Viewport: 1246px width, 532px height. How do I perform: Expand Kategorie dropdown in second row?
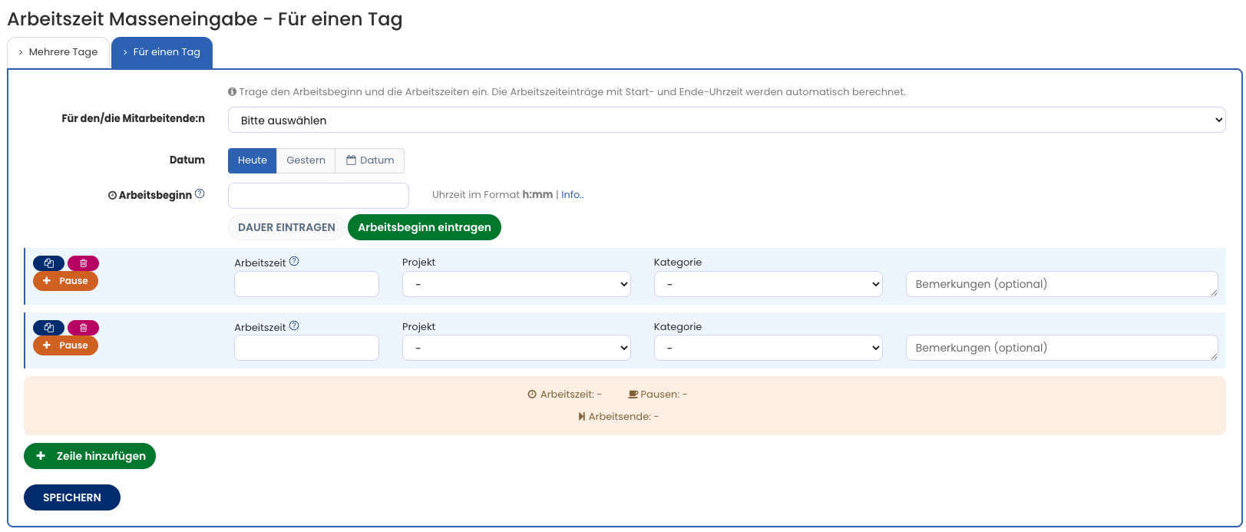[768, 349]
